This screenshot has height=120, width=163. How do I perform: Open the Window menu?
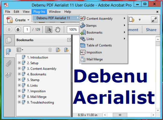(55, 12)
